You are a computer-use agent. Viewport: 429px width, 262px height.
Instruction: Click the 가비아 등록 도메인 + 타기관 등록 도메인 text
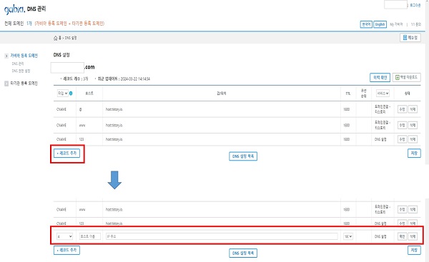69,24
